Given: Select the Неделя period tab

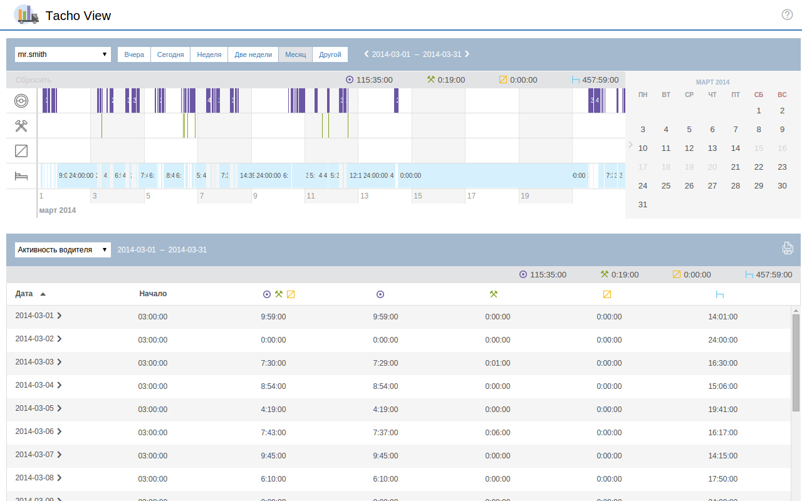Looking at the screenshot, I should pyautogui.click(x=209, y=54).
